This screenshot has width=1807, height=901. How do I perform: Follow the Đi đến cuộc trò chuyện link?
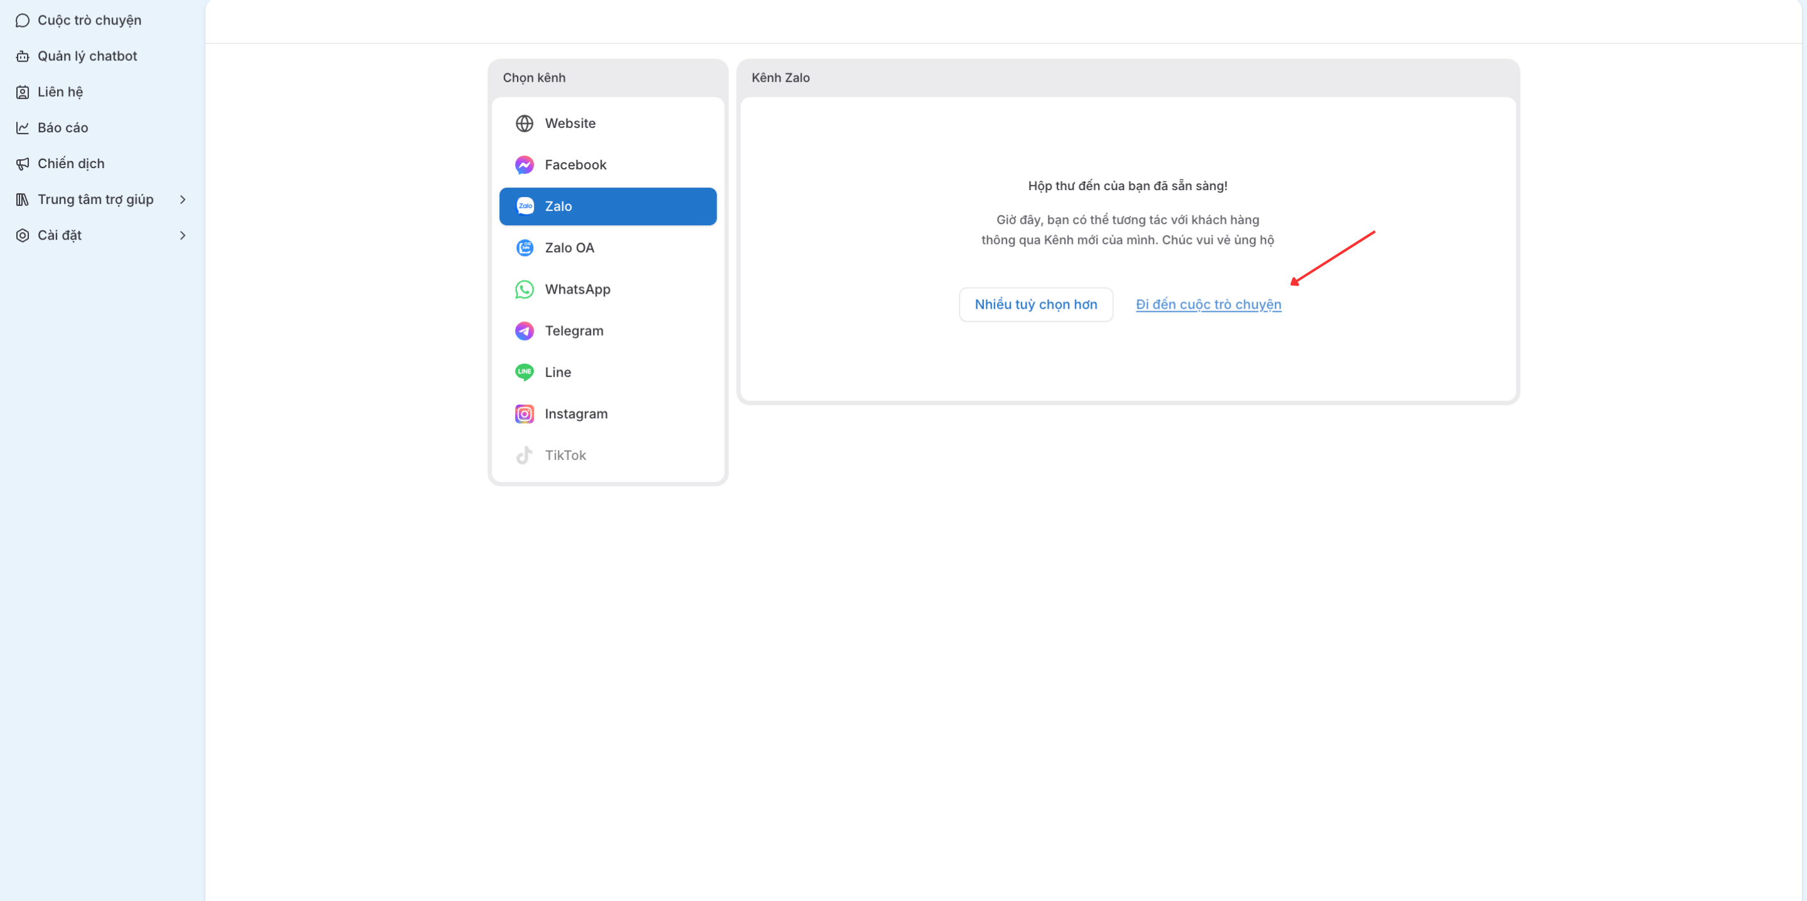point(1208,304)
